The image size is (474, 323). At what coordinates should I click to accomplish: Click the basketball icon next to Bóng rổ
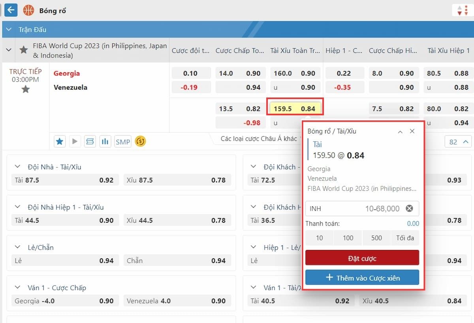point(28,10)
